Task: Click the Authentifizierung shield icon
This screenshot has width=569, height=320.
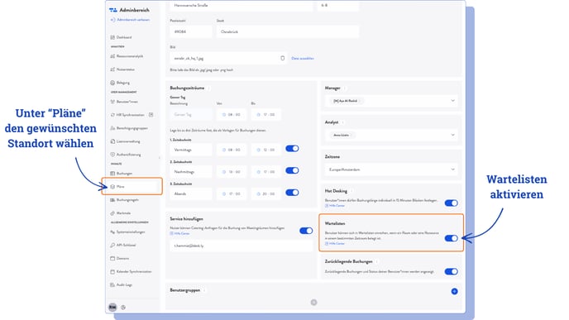Action: point(112,155)
